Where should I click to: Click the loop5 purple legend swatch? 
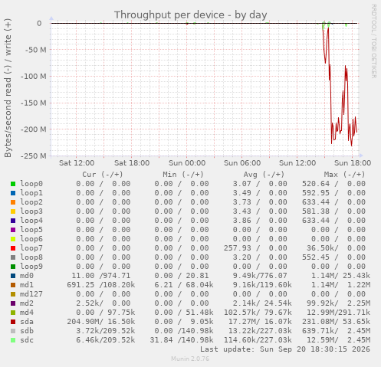click(13, 230)
